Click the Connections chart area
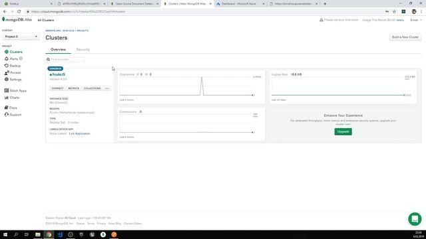The height and width of the screenshot is (239, 426). tap(186, 123)
